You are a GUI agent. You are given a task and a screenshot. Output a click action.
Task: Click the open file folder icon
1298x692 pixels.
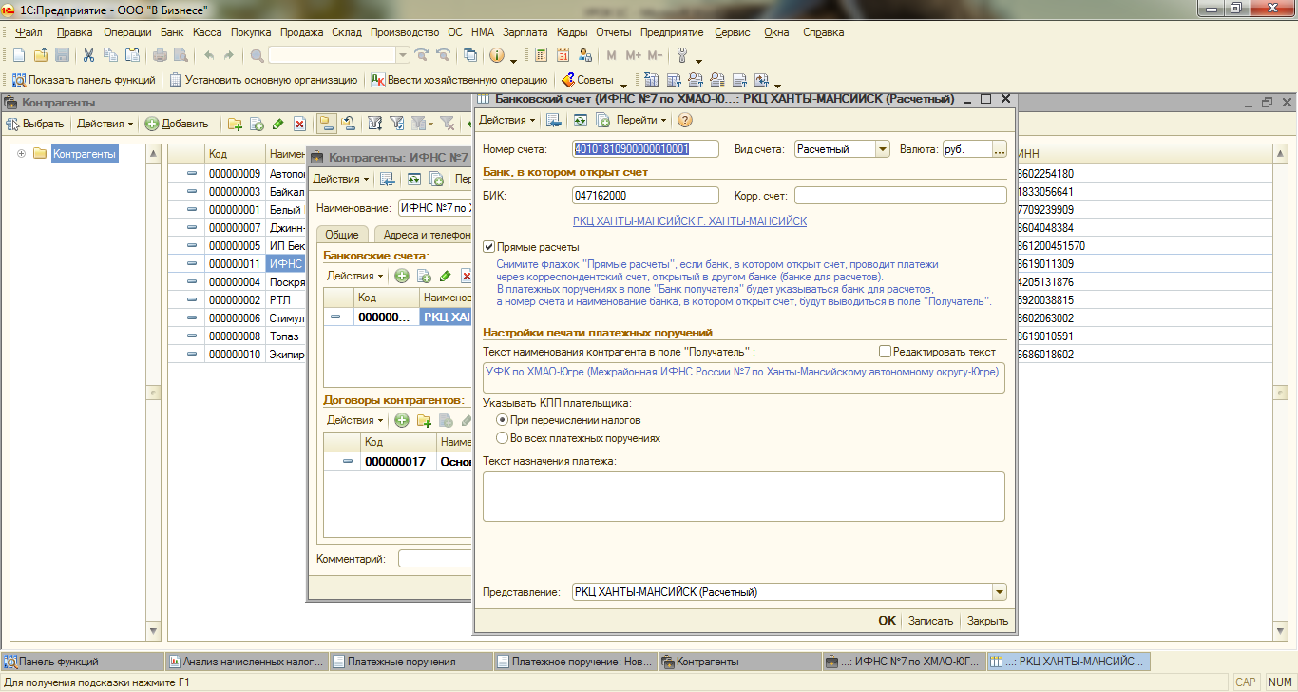tap(41, 55)
